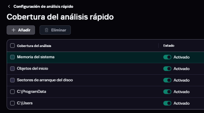Click the Estado column header

[169, 46]
